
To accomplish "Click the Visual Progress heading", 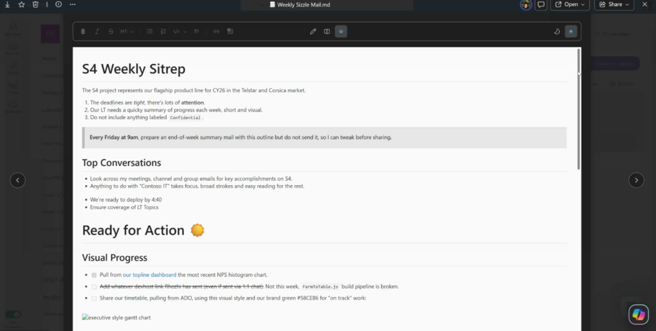I will coord(114,257).
